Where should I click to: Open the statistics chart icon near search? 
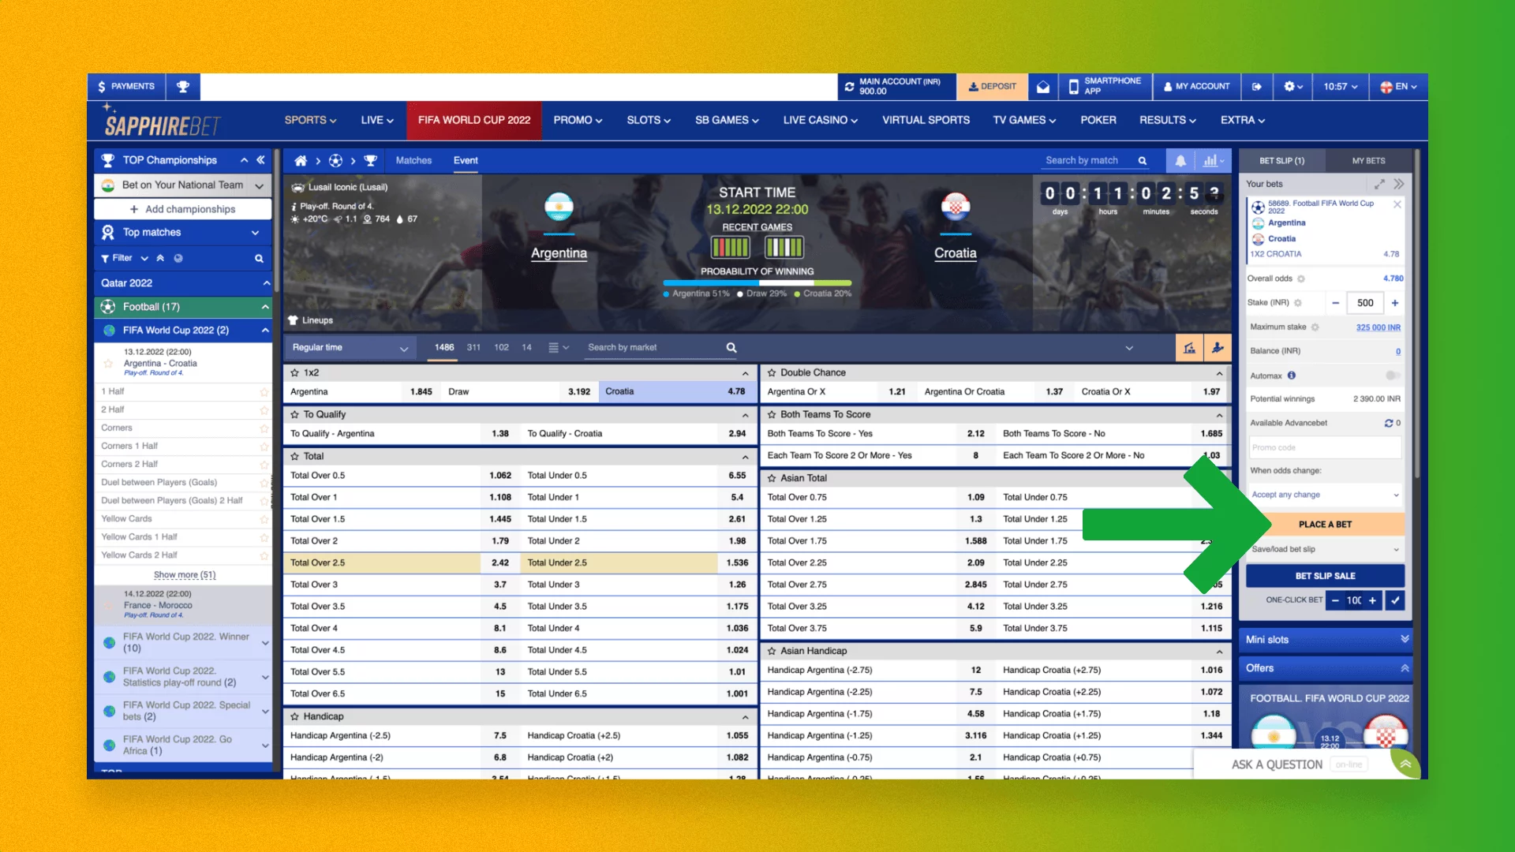(x=1210, y=160)
